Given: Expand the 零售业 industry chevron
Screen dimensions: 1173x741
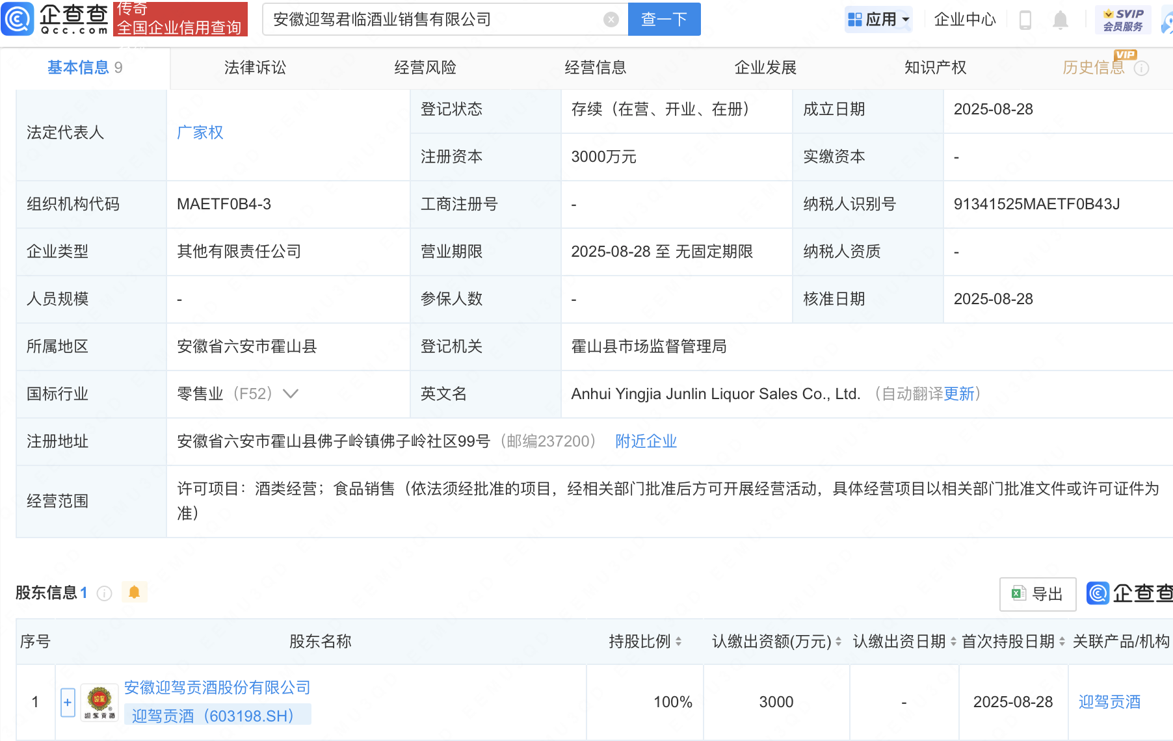Looking at the screenshot, I should 291,394.
